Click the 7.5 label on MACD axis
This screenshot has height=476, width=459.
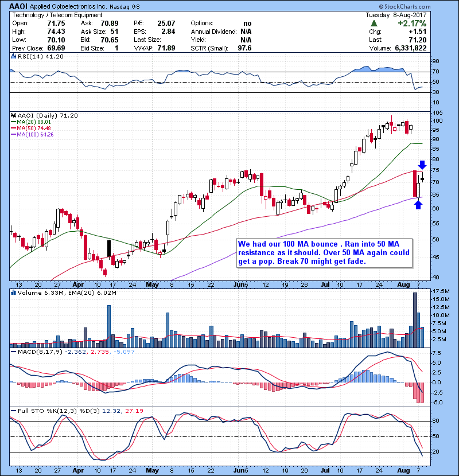tap(437, 353)
